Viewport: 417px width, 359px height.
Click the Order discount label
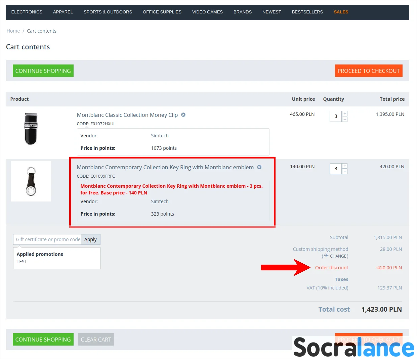[x=332, y=268]
